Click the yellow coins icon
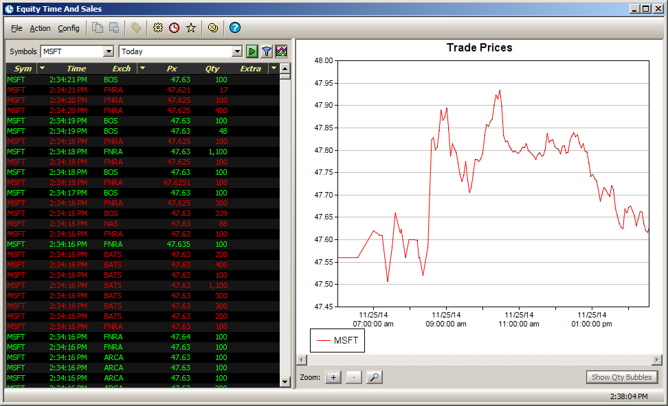Image resolution: width=668 pixels, height=406 pixels. click(213, 27)
